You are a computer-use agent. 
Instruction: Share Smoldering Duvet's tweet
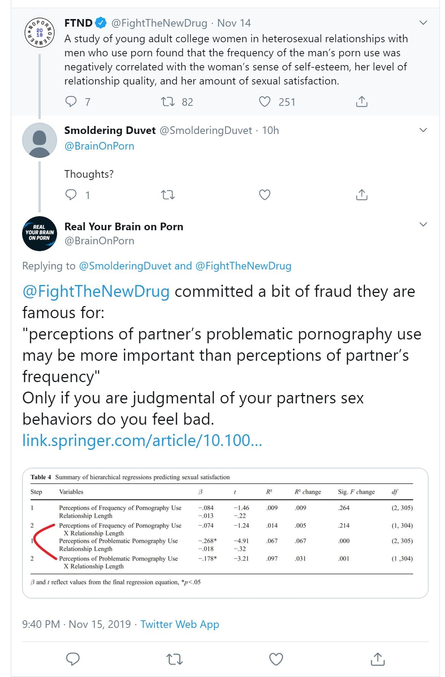pyautogui.click(x=361, y=195)
